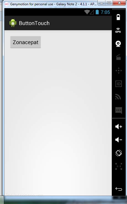
Task: Tap the Zonacepat button
Action: point(25,42)
